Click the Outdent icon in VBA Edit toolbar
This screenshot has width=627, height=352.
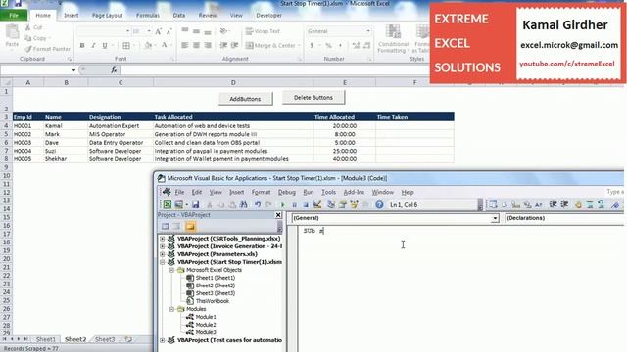pos(564,205)
